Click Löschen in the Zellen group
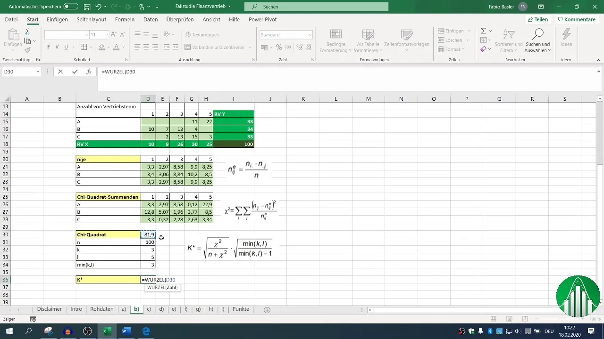 [453, 40]
